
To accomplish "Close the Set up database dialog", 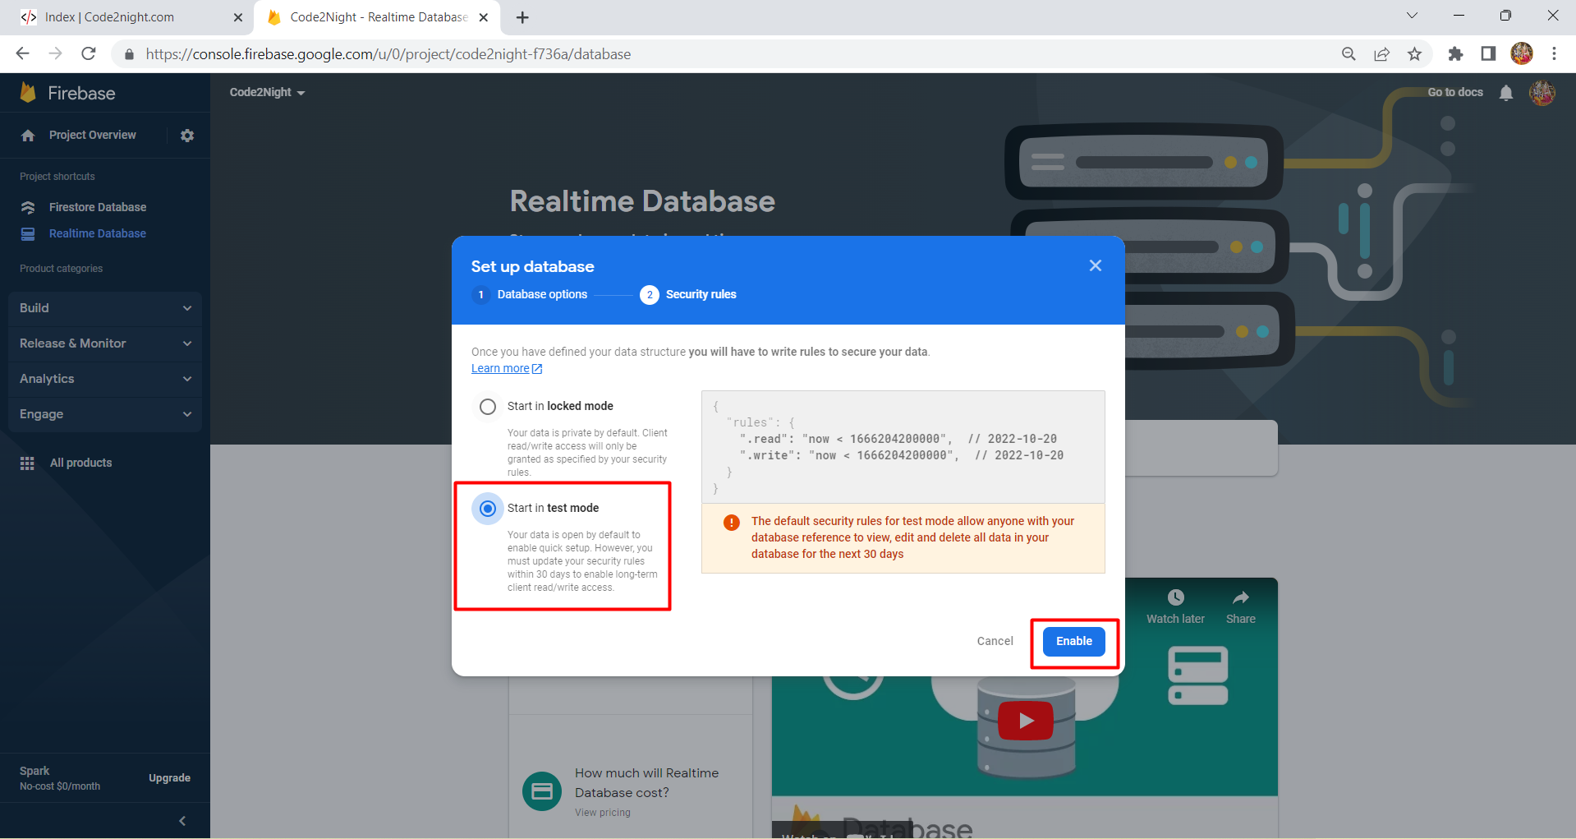I will point(1095,265).
